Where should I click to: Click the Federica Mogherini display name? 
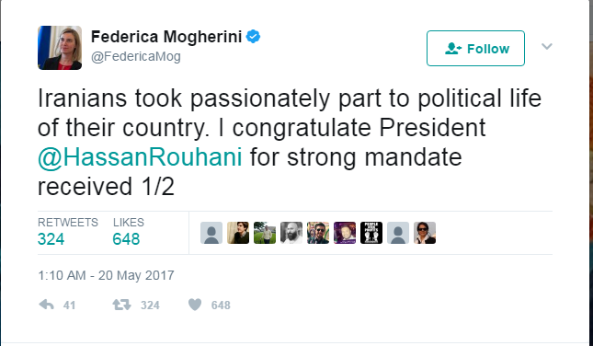(166, 37)
